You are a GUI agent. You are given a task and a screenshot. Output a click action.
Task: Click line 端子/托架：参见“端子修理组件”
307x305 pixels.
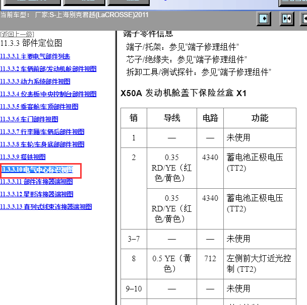coord(182,47)
